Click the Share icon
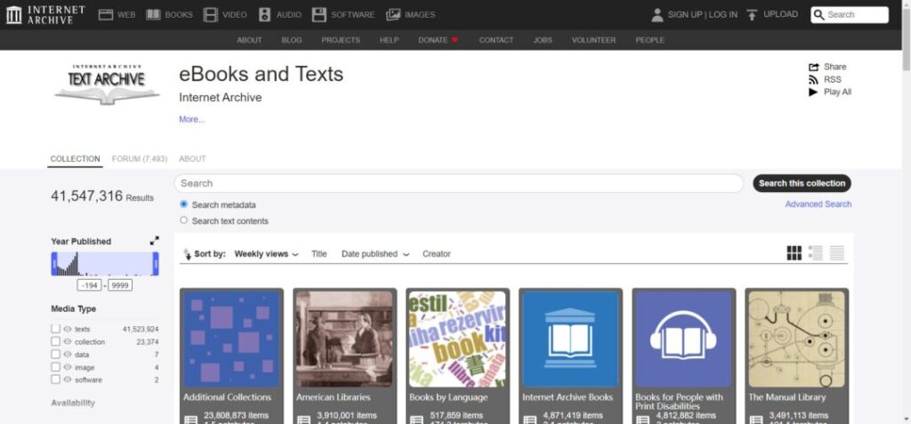Viewport: 911px width, 424px height. click(x=813, y=67)
